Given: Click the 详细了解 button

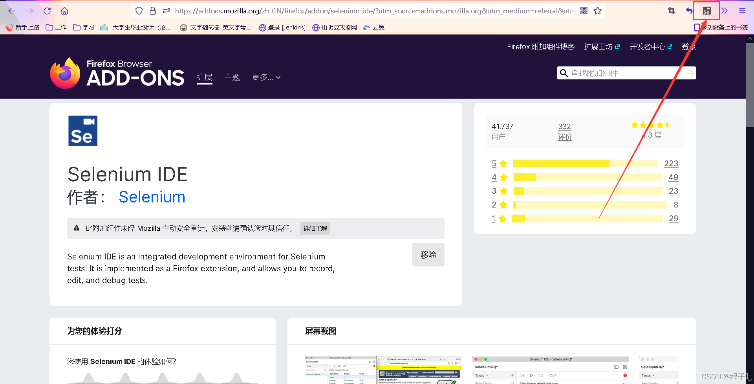Looking at the screenshot, I should [x=315, y=228].
